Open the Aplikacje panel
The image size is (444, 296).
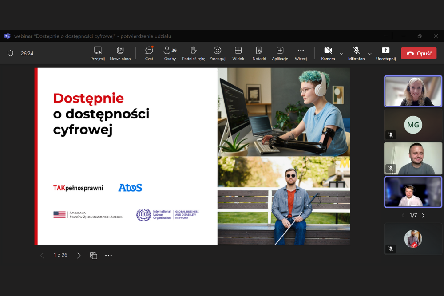pos(280,54)
